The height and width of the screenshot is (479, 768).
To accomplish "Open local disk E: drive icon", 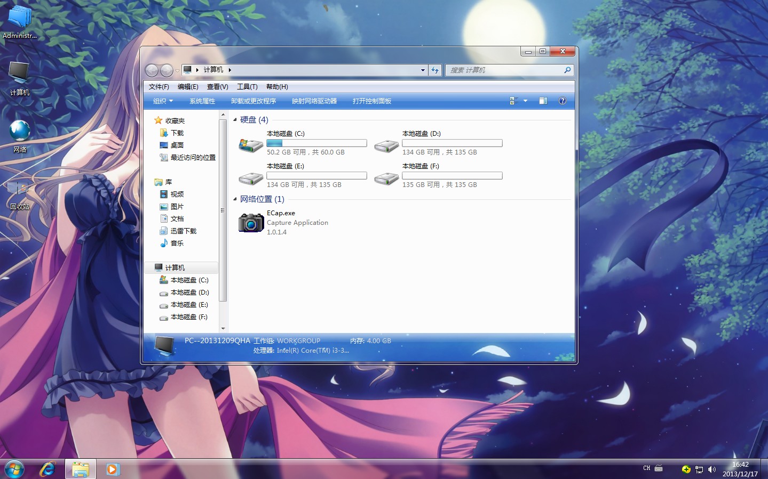I will 250,178.
